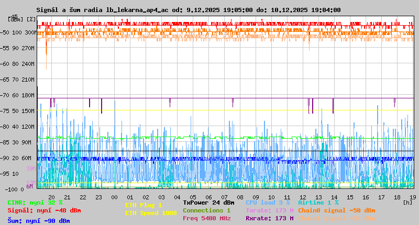Select the CPU load 3 % legend entry
This screenshot has width=419, height=225.
(268, 203)
